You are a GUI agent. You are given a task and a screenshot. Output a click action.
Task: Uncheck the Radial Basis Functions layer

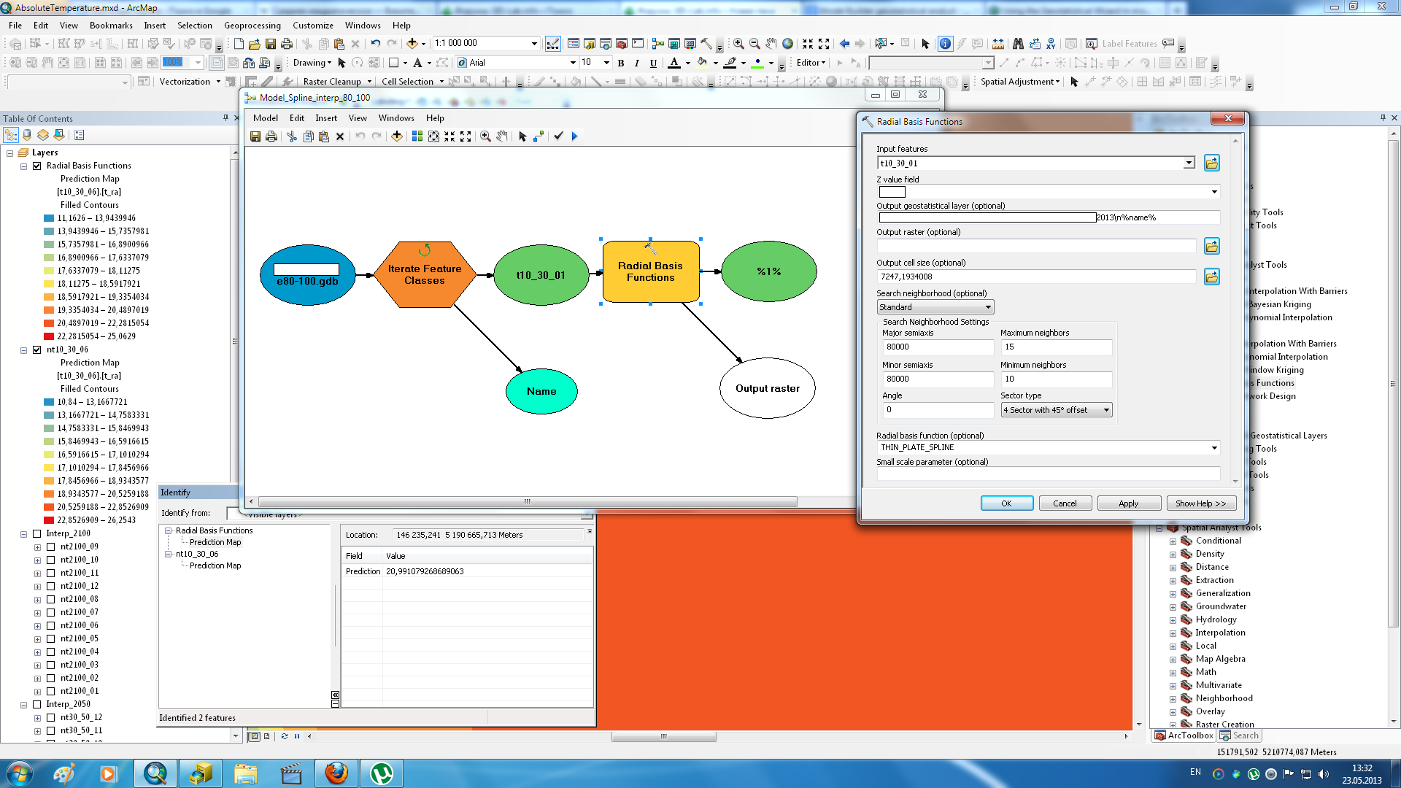[37, 166]
